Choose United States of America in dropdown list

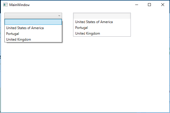[x=33, y=28]
